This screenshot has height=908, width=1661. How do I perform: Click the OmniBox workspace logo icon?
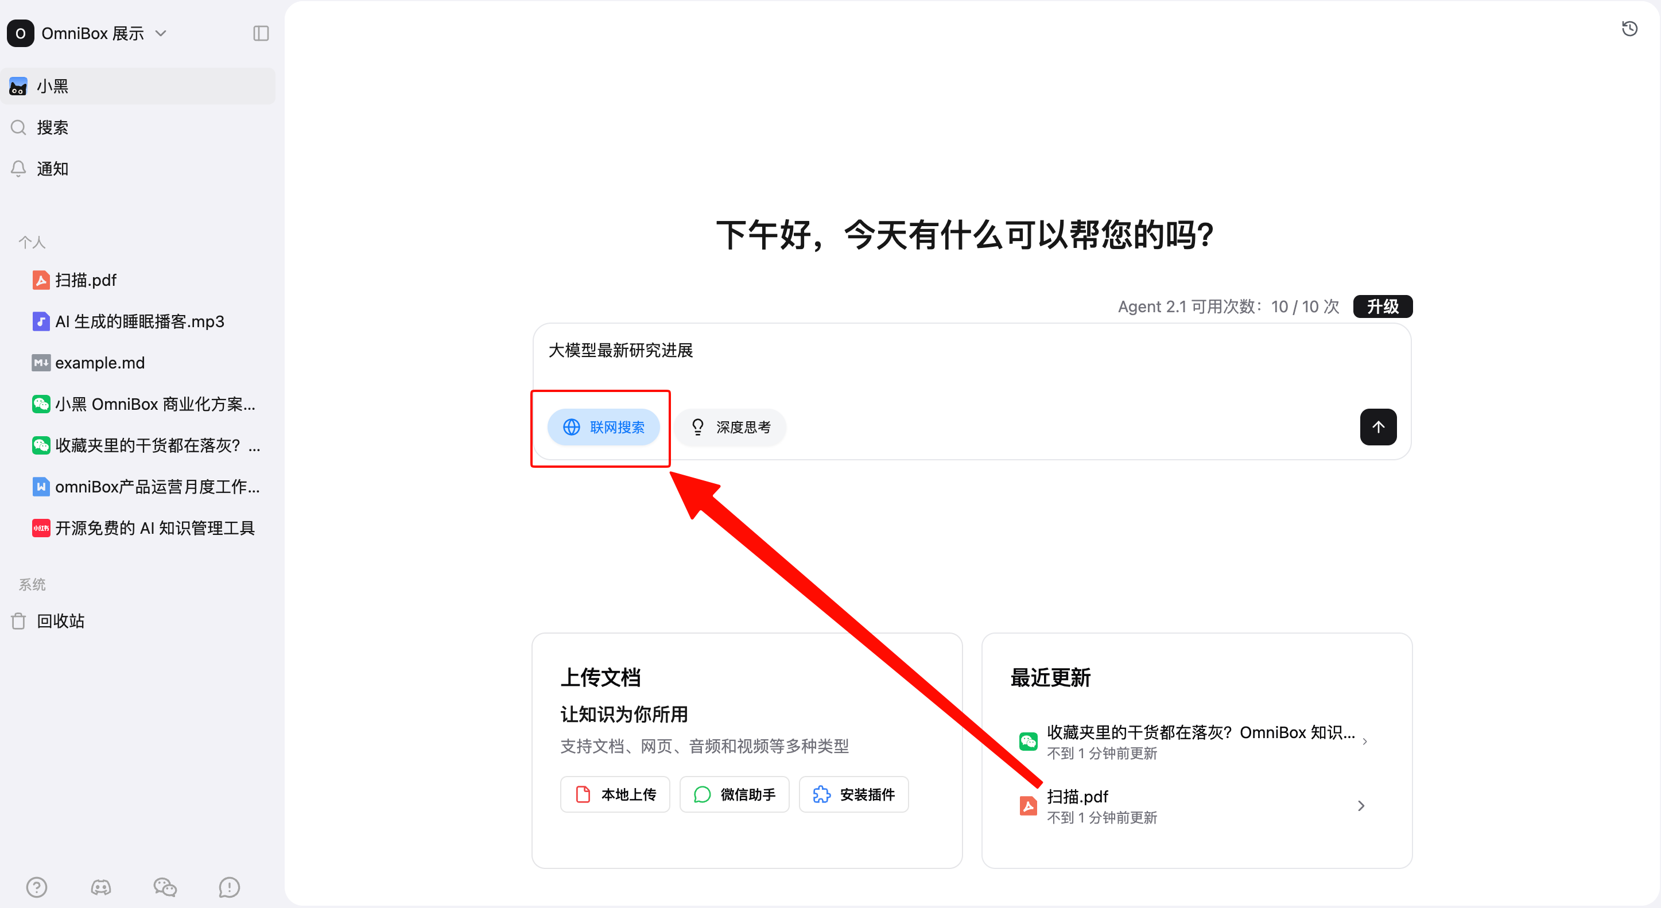pos(20,33)
